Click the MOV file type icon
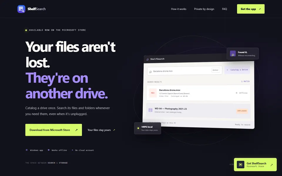This screenshot has width=282, height=176. pyautogui.click(x=153, y=93)
